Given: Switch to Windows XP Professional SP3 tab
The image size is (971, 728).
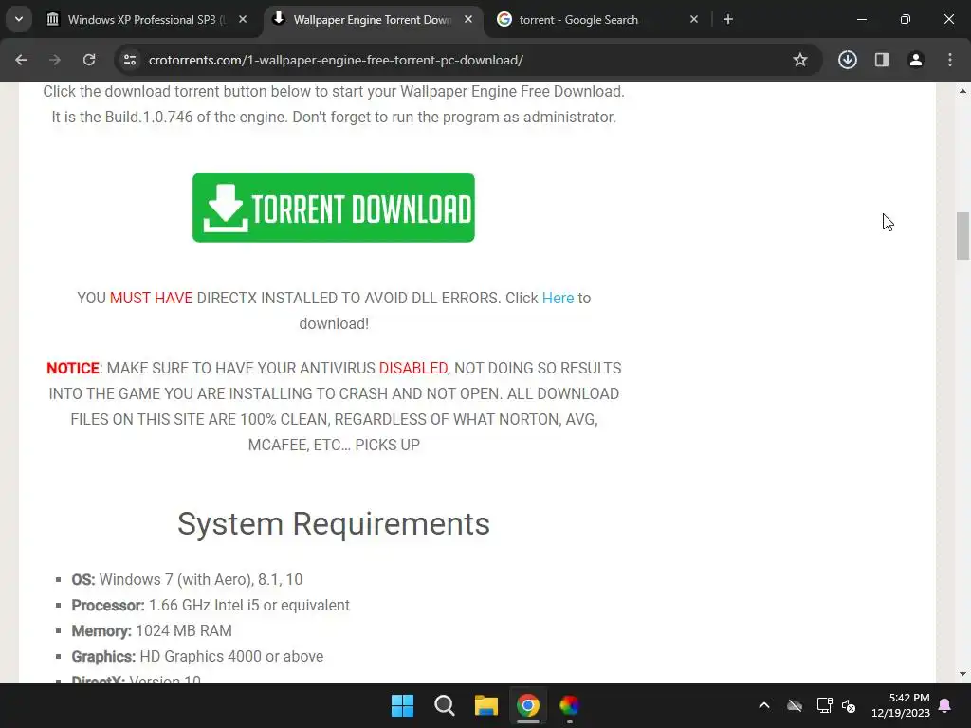Looking at the screenshot, I should click(x=146, y=20).
